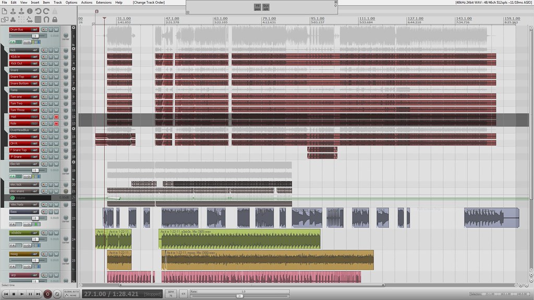Click the playback Rate slider
This screenshot has width=534, height=300.
[x=239, y=296]
